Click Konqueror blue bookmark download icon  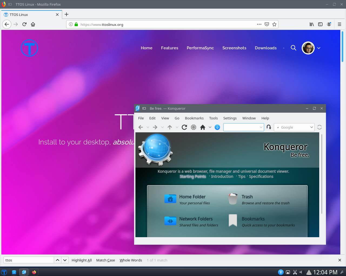217,127
